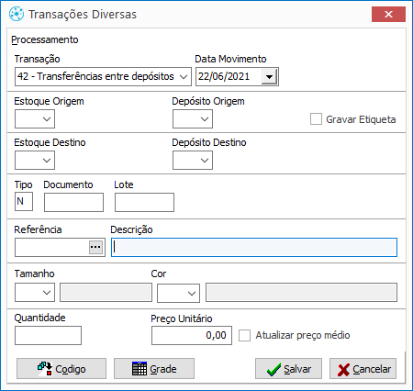Screen dimensions: 413x391
Task: Click the Lote input field
Action: pos(144,202)
